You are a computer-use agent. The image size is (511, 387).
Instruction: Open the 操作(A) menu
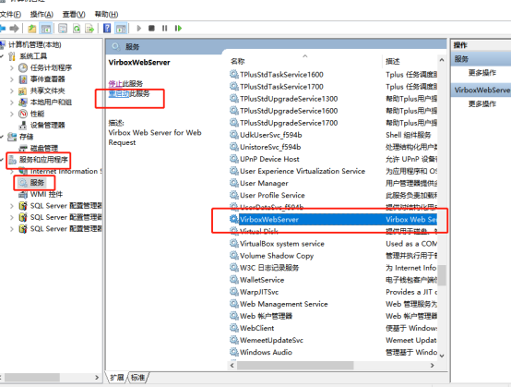tap(42, 15)
